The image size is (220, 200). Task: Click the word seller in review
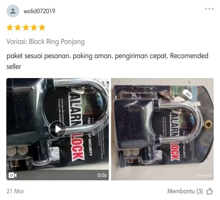14,67
